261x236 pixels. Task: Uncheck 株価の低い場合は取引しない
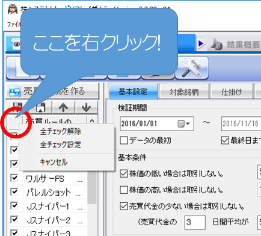[x=124, y=173]
